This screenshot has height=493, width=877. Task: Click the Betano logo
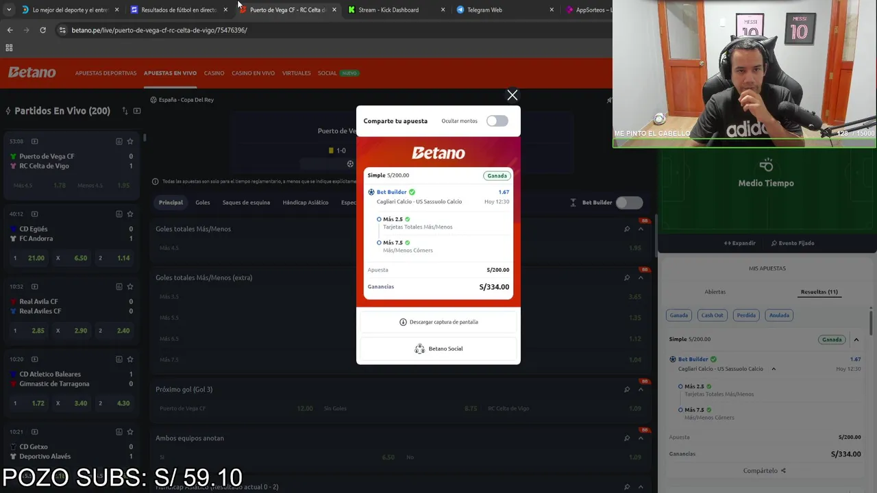[32, 73]
